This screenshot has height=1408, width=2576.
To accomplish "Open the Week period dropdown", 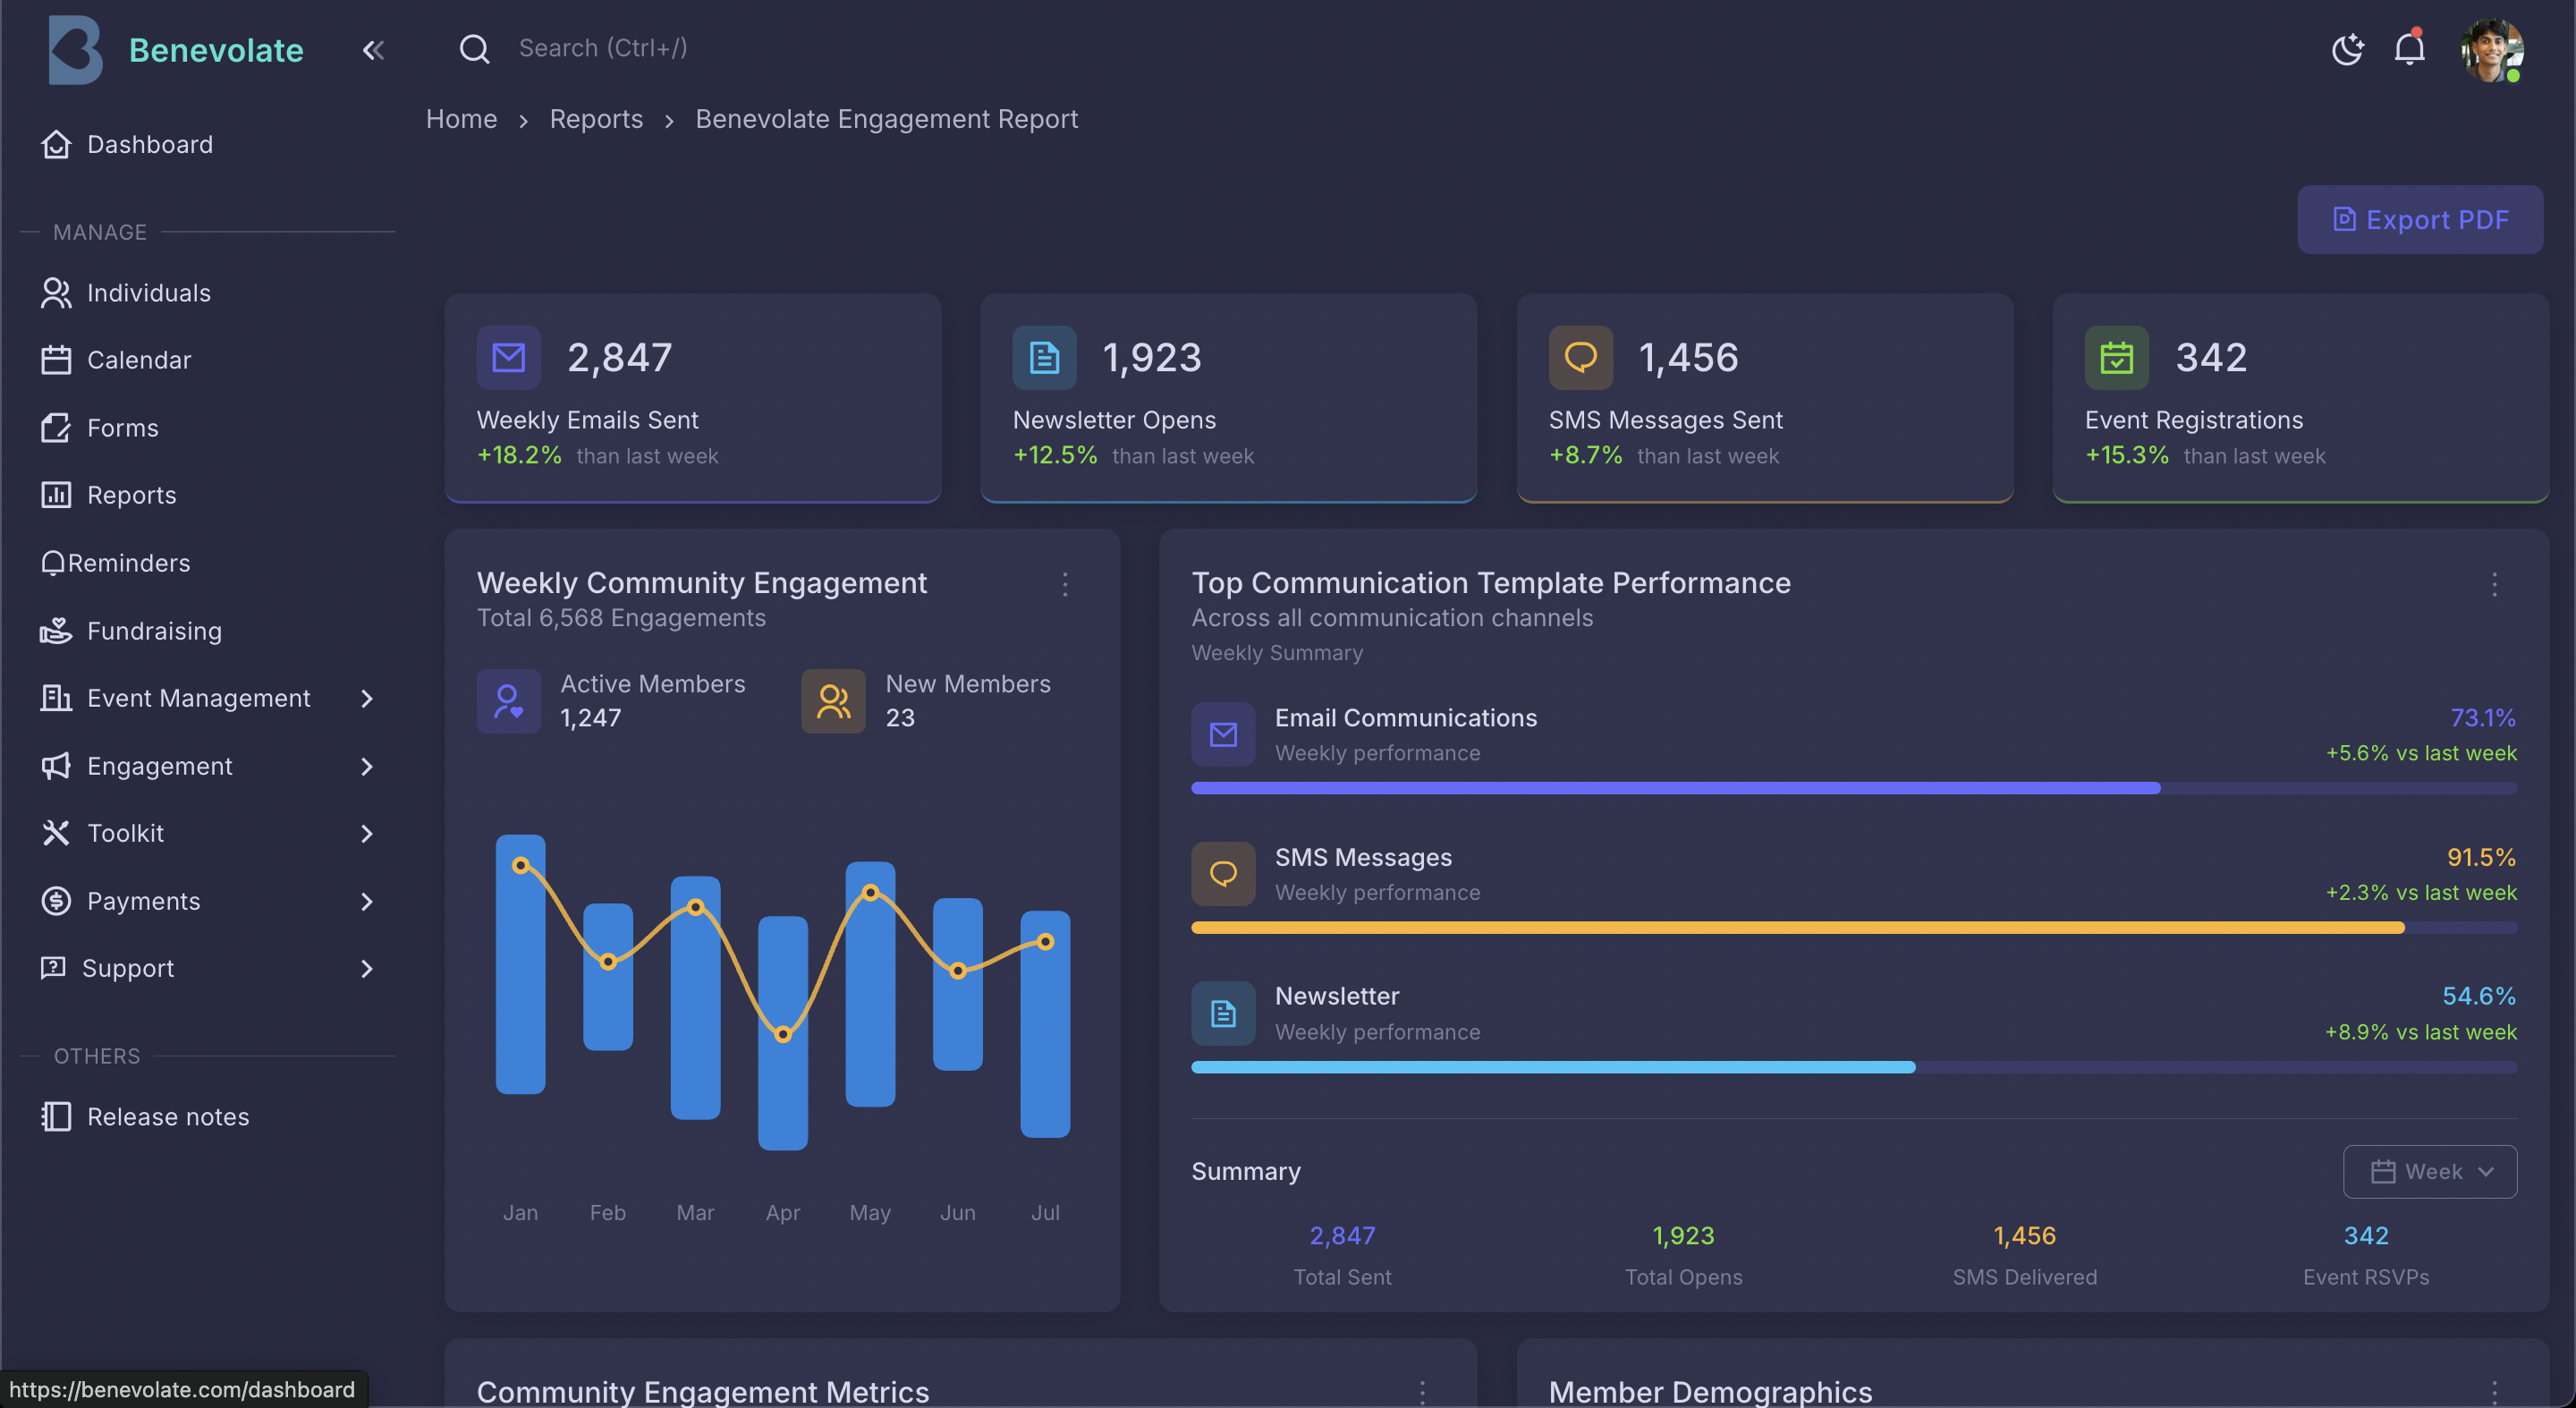I will [2432, 1171].
